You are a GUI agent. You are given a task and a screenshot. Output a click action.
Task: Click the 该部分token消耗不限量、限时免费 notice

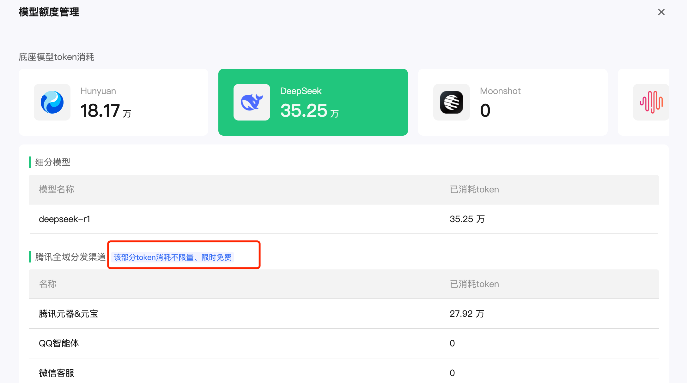click(173, 257)
